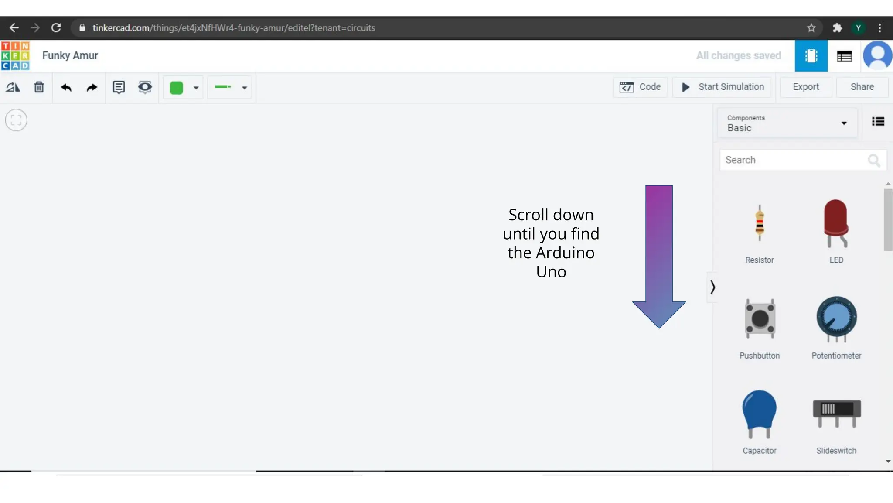This screenshot has width=893, height=503.
Task: Open the user profile avatar
Action: (x=877, y=55)
